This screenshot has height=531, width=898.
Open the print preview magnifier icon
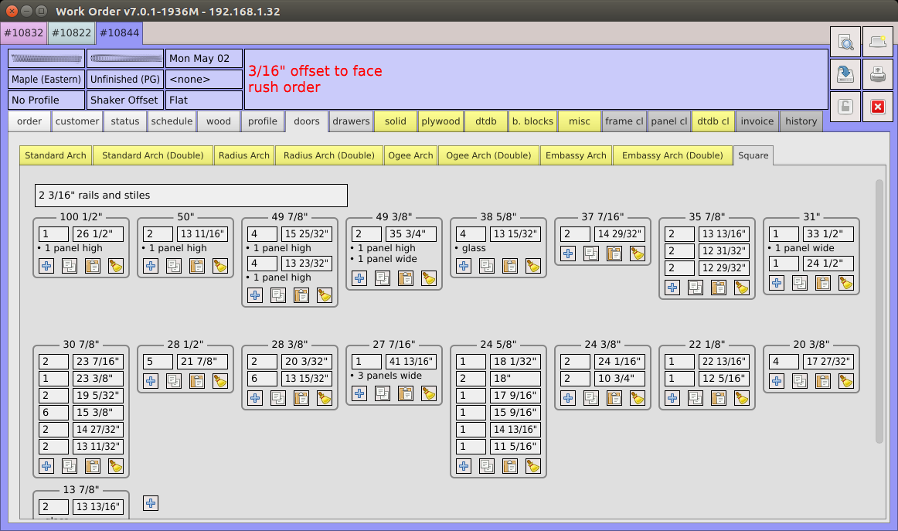846,43
